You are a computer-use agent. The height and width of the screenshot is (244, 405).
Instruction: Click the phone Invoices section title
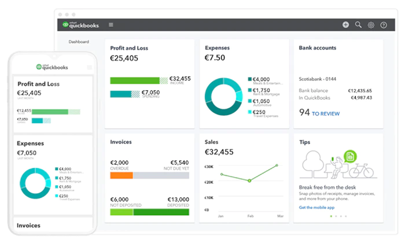[x=28, y=225]
